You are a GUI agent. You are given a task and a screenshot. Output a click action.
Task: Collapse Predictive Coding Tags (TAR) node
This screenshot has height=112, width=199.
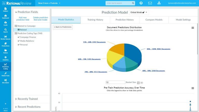coord(16,33)
